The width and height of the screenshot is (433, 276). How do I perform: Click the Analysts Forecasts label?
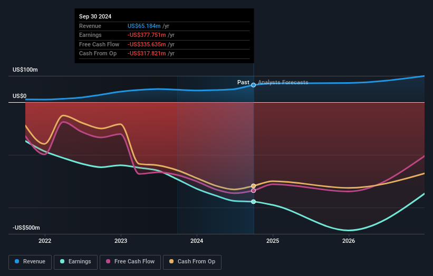283,83
